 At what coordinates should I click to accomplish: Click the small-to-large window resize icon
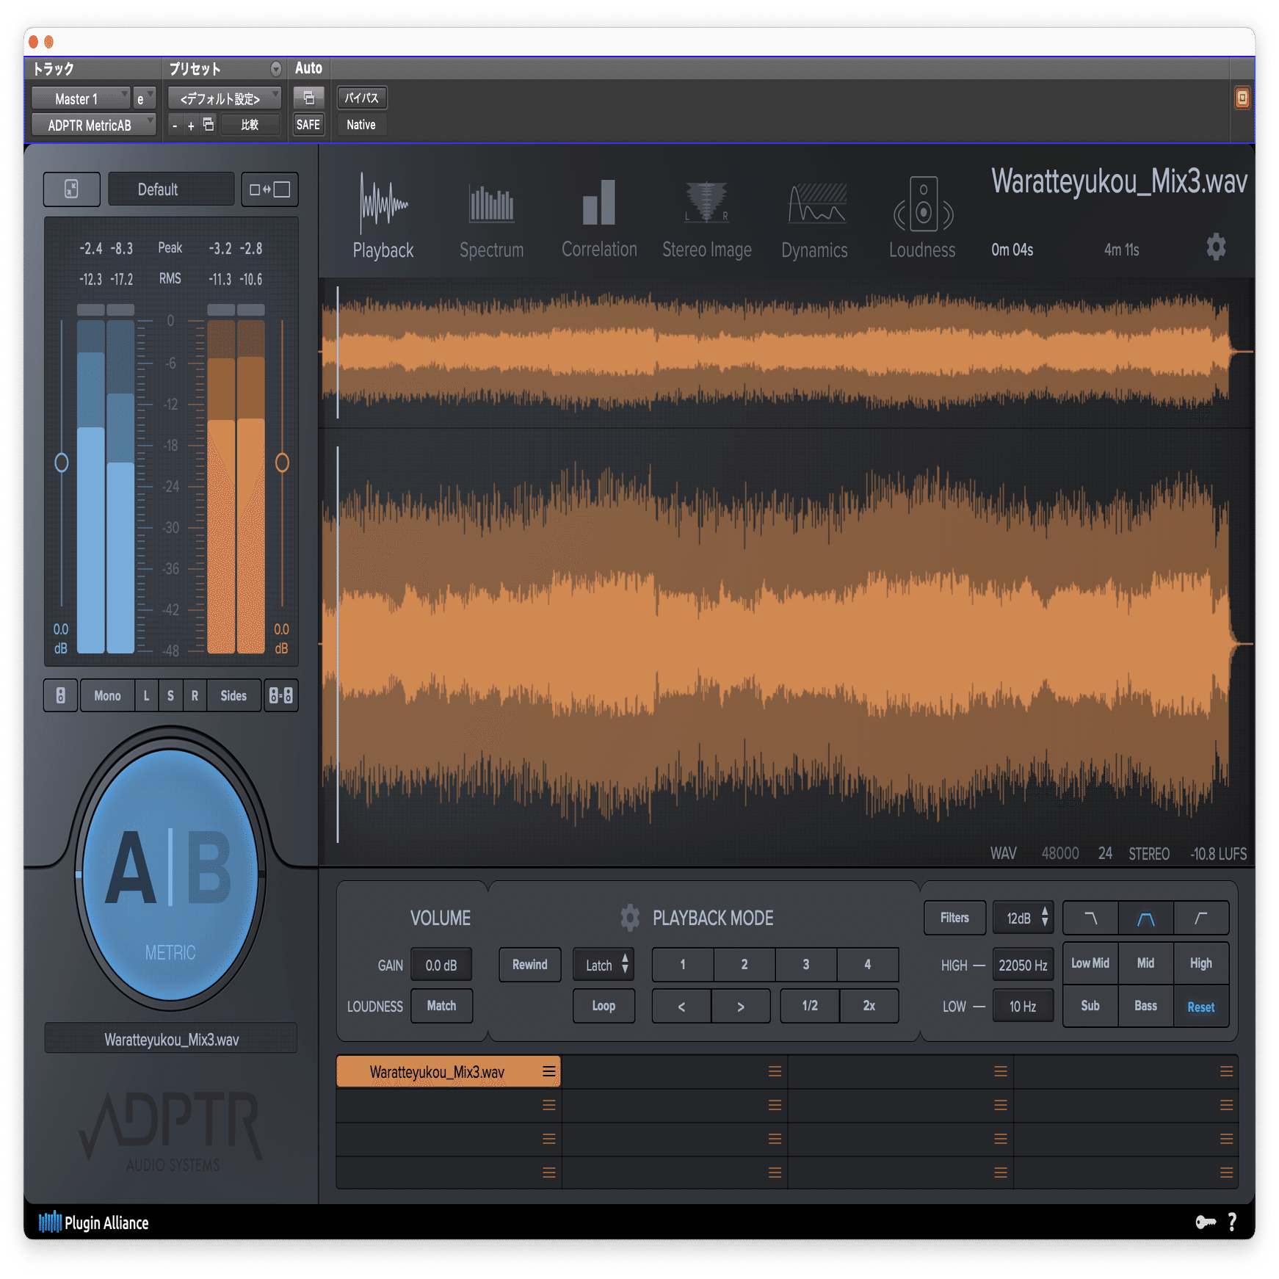[x=269, y=189]
